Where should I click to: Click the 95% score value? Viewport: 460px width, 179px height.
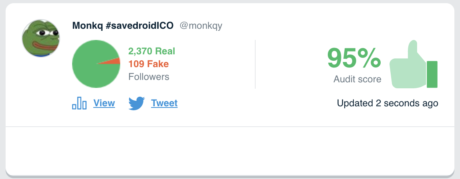coord(354,58)
